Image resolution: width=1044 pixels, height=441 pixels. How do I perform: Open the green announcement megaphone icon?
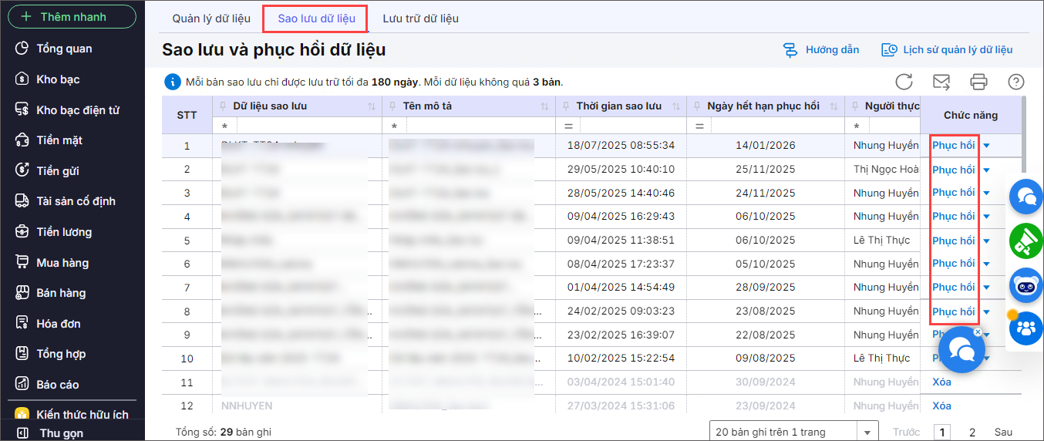(x=1026, y=241)
